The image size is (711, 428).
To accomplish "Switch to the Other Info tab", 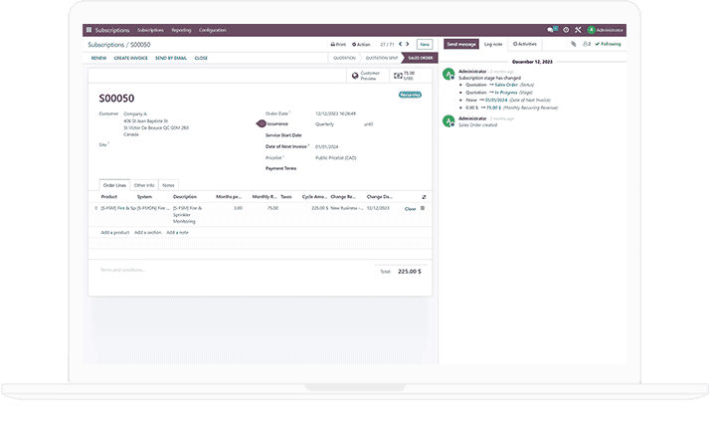I will point(144,185).
